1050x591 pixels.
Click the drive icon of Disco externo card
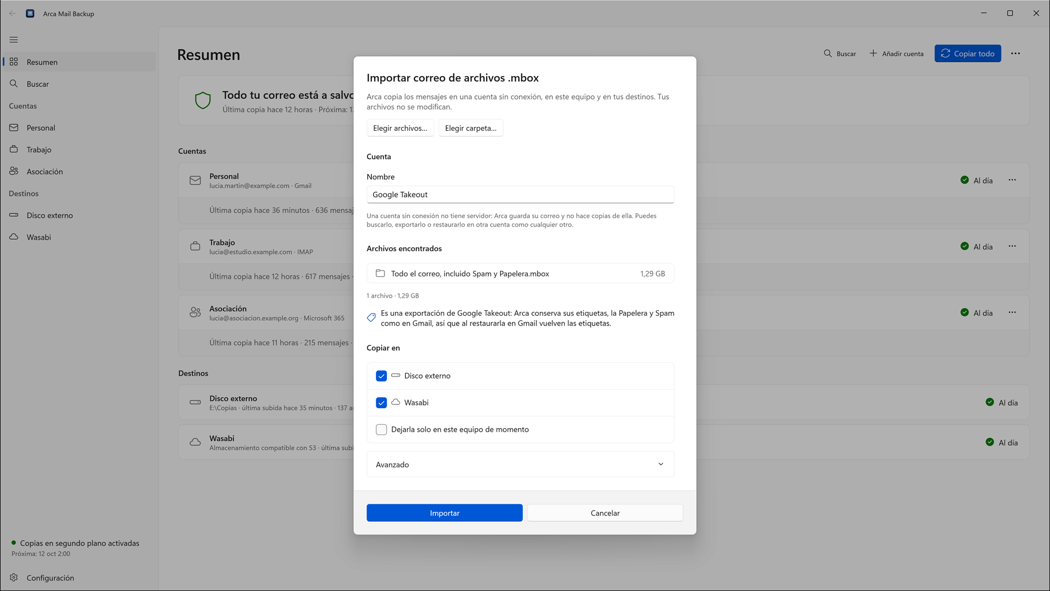(x=195, y=402)
